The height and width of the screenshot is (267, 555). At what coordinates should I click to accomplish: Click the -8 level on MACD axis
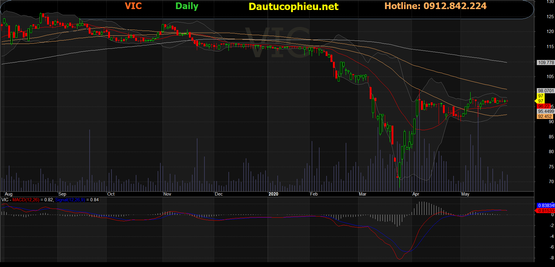pyautogui.click(x=552, y=258)
